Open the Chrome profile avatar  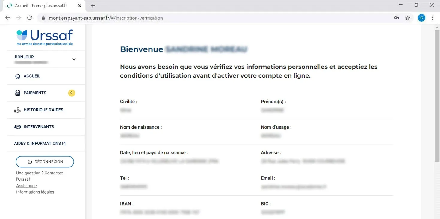(x=421, y=18)
